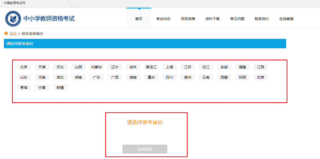Pick 黑龙江 from province list
This screenshot has height=159, width=320.
(x=151, y=67)
